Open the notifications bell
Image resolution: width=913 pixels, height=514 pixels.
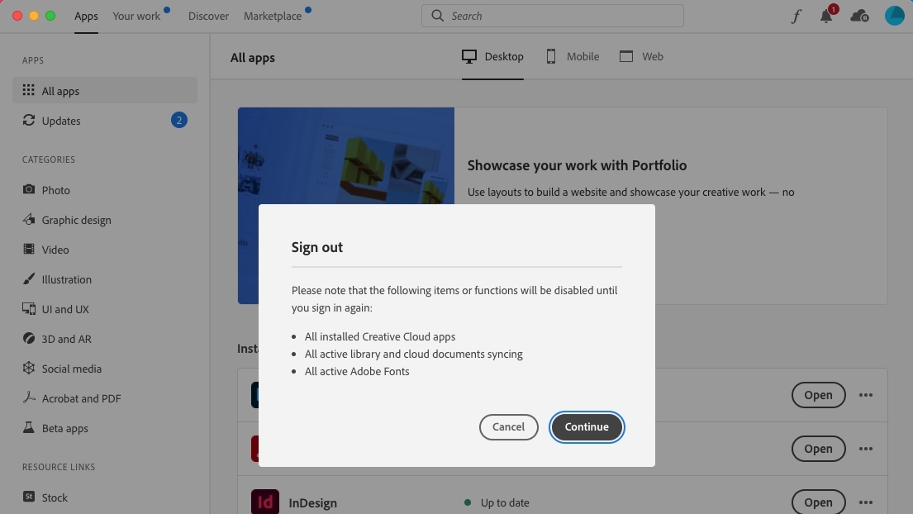coord(826,16)
